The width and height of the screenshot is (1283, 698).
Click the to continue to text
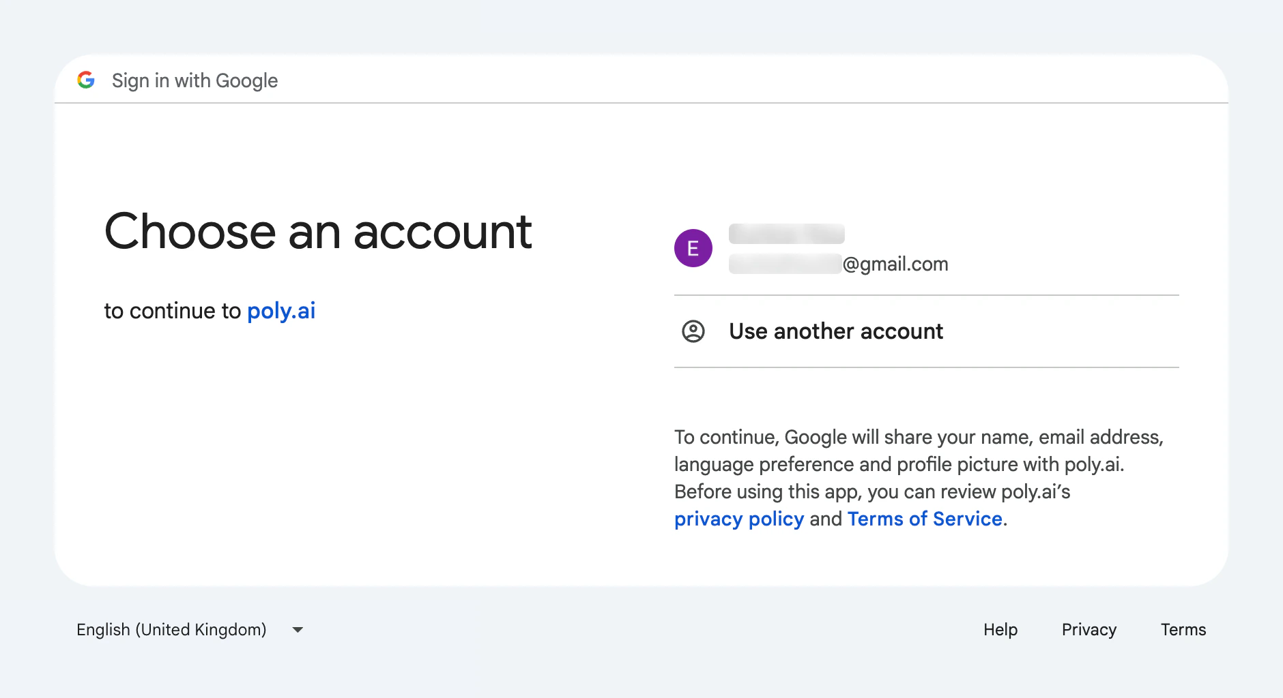pos(173,311)
